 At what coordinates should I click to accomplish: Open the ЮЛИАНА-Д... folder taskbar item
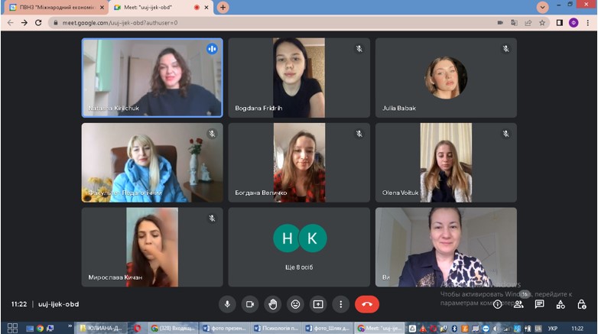[101, 329]
